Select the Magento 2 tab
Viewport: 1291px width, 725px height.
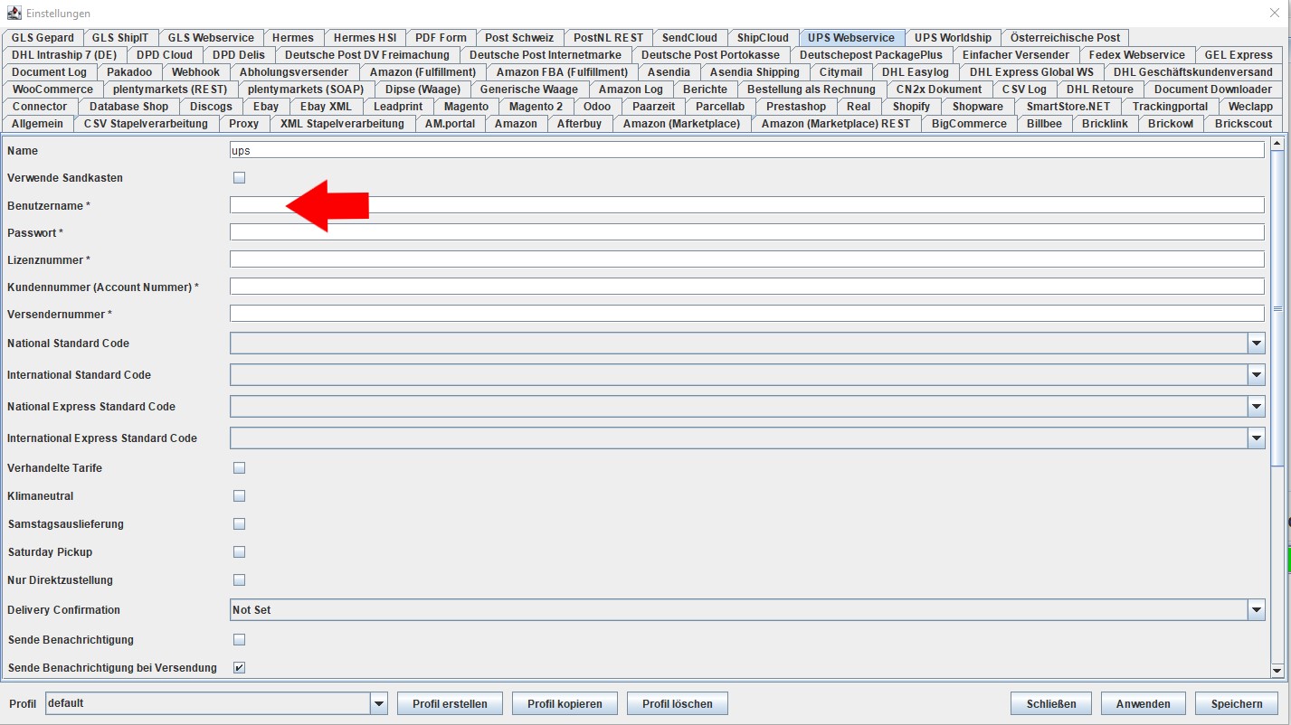coord(536,107)
